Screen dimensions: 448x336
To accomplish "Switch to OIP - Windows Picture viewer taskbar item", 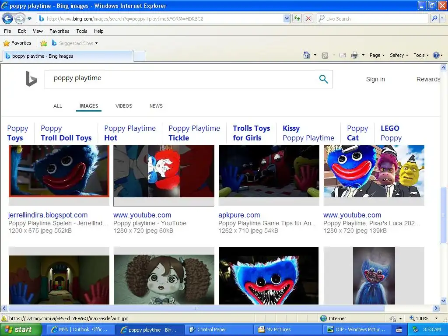I will (357, 329).
